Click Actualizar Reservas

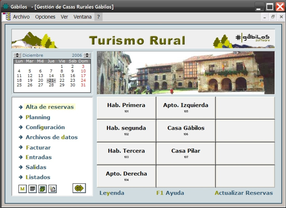(244, 193)
